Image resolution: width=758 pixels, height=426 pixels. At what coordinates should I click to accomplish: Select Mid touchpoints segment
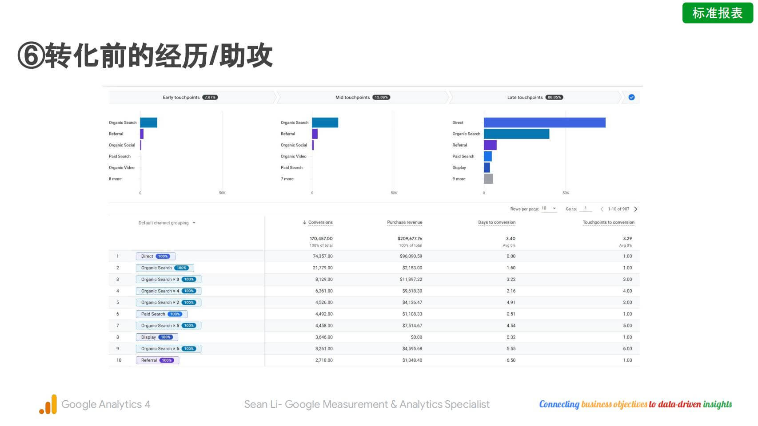tap(362, 97)
